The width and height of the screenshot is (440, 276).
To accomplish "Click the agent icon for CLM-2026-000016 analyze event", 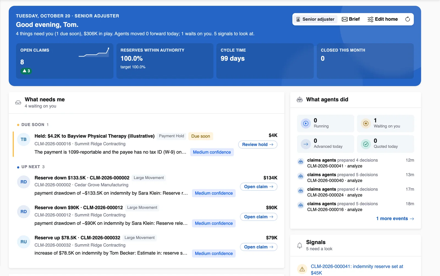I will [x=301, y=205].
